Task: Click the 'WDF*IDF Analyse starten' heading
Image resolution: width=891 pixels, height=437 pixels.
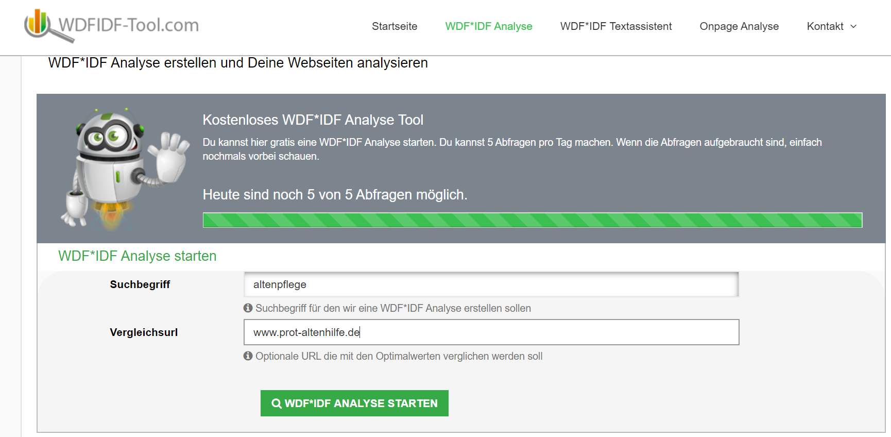Action: (138, 256)
